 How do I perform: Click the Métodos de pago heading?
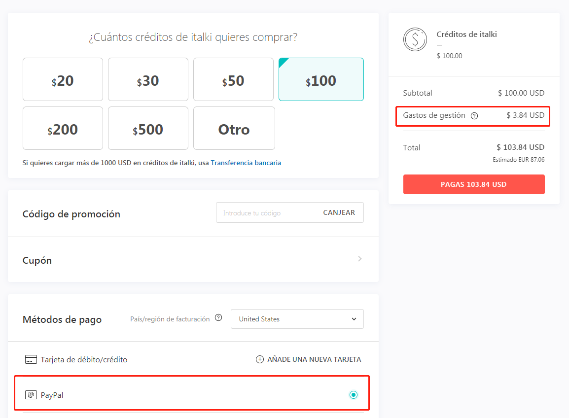click(x=62, y=320)
